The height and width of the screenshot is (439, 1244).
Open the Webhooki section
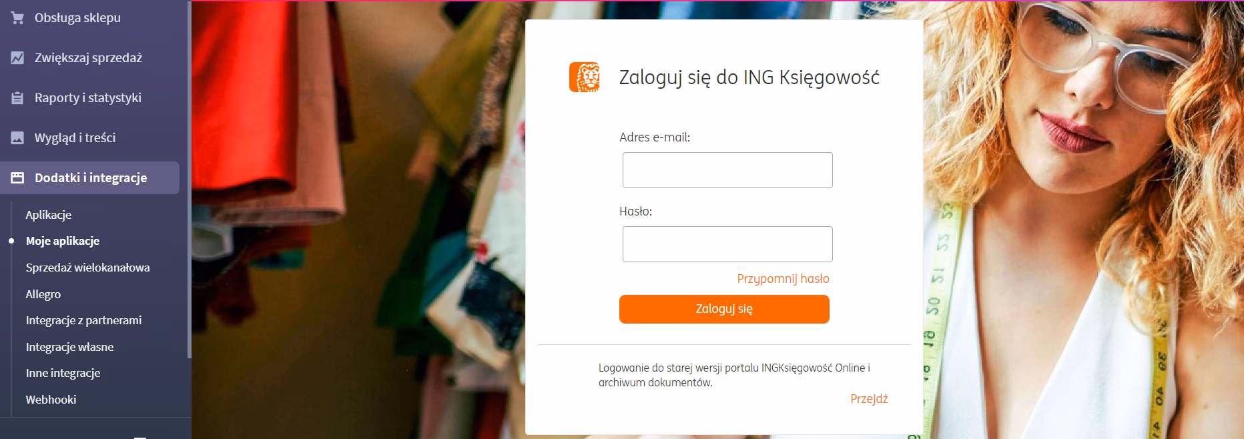(x=50, y=399)
